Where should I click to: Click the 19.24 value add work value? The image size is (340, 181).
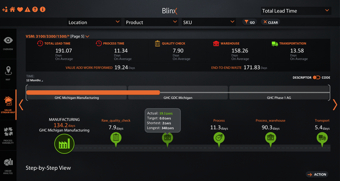(121, 68)
